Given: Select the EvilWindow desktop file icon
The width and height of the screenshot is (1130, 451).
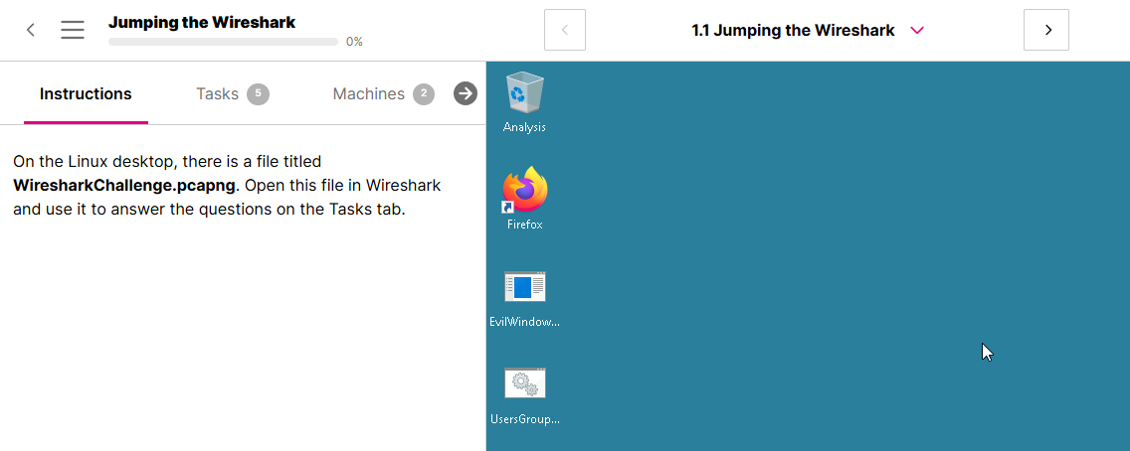Looking at the screenshot, I should [x=524, y=287].
